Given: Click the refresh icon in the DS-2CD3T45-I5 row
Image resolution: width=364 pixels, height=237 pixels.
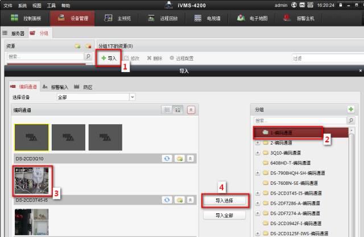Looking at the screenshot, I should [x=167, y=200].
